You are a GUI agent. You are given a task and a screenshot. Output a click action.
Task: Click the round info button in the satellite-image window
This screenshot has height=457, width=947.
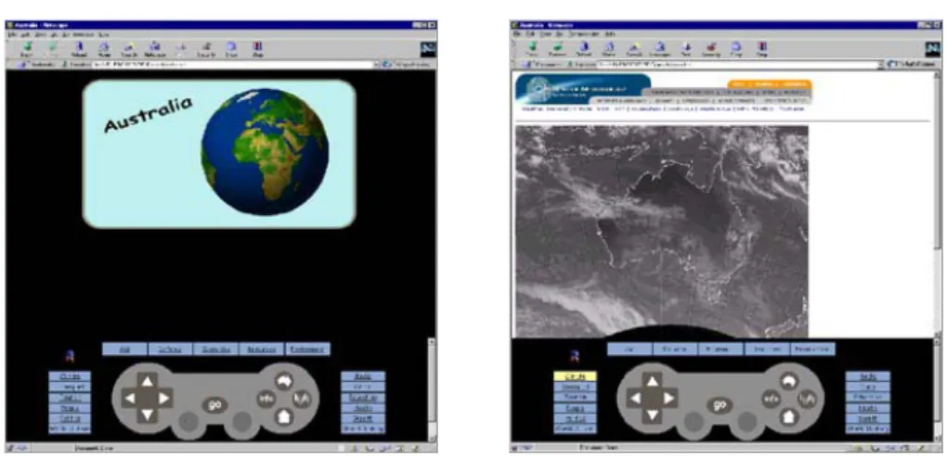point(771,399)
